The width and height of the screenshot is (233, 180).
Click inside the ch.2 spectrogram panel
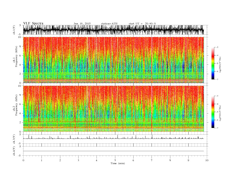pos(113,109)
